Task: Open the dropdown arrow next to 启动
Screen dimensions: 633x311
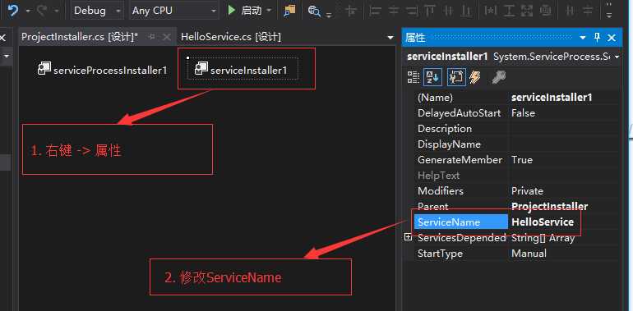Action: (269, 11)
